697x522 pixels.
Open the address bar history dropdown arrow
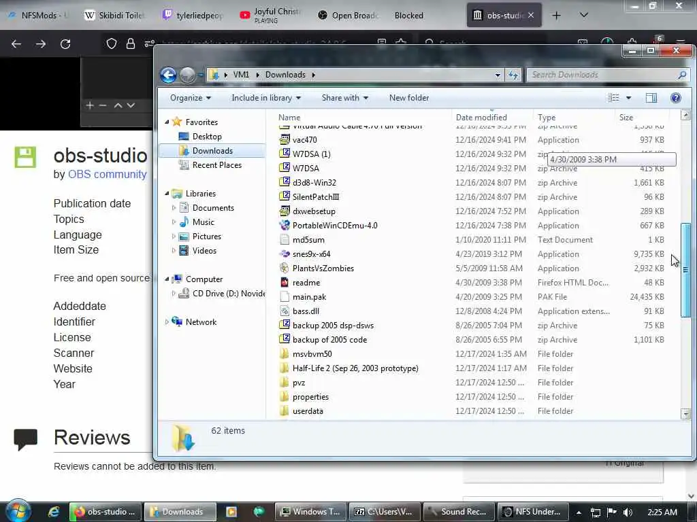coord(498,75)
